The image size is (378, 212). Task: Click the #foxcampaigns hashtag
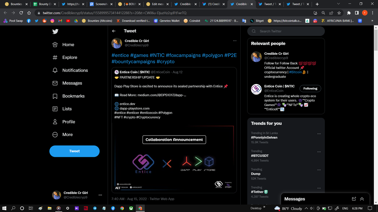(x=183, y=55)
